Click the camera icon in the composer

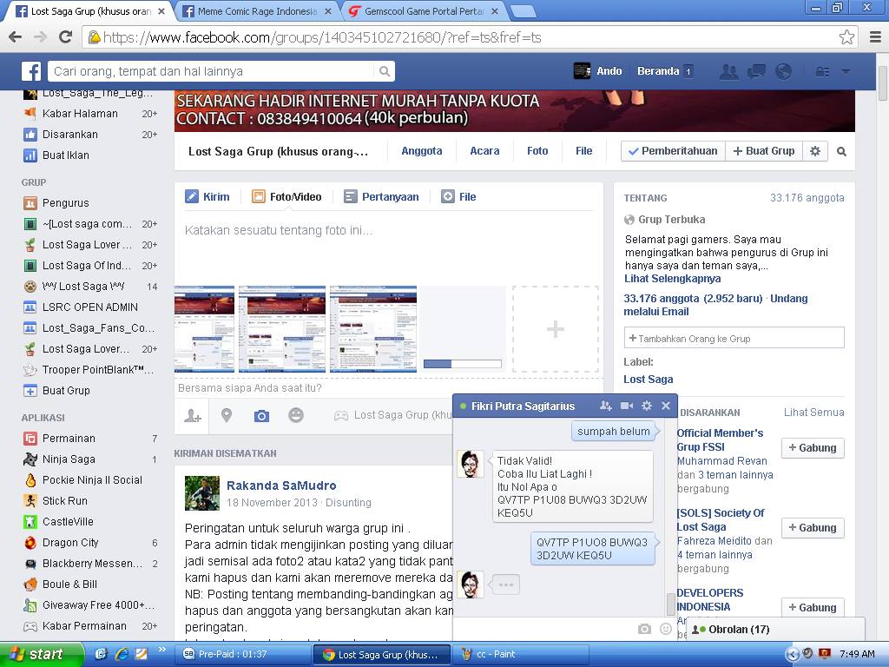tap(261, 416)
